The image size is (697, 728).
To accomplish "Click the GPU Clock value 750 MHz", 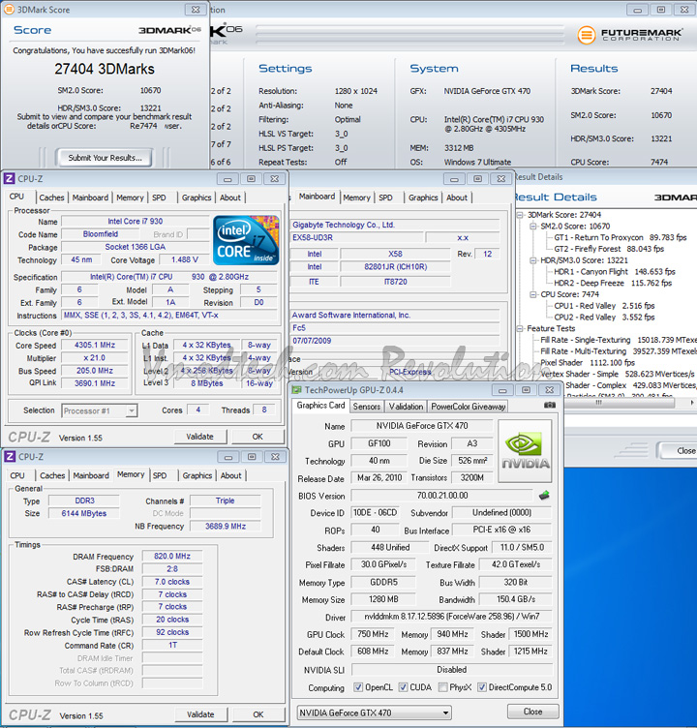I will click(x=373, y=634).
